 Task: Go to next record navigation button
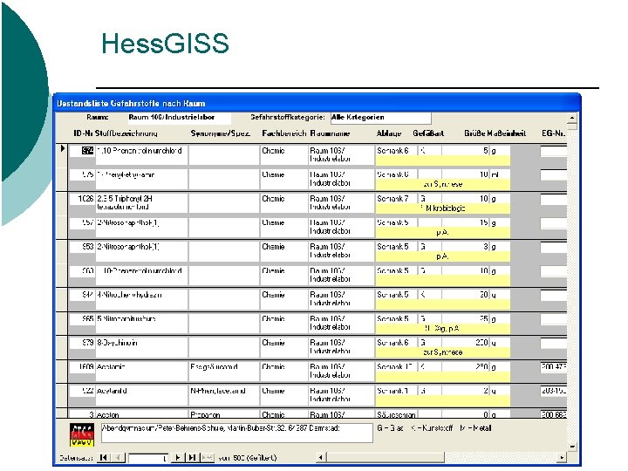[177, 457]
